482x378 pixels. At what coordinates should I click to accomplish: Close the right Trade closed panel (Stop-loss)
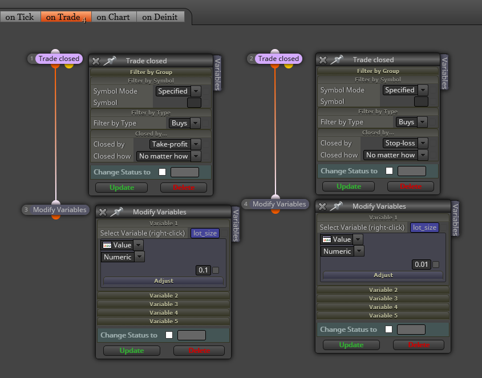click(x=323, y=60)
